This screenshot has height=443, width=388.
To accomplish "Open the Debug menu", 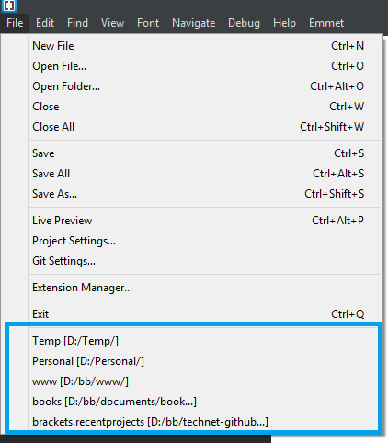I will coord(244,23).
